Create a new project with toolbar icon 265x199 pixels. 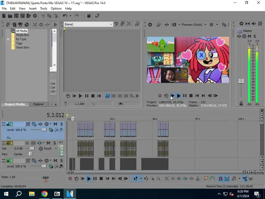point(4,16)
